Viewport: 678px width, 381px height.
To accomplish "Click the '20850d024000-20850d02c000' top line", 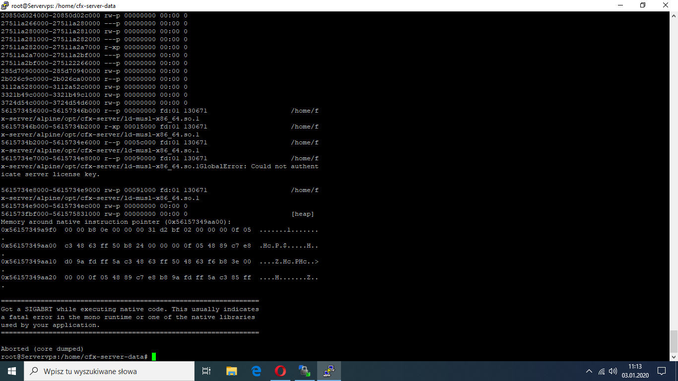I will tap(94, 15).
